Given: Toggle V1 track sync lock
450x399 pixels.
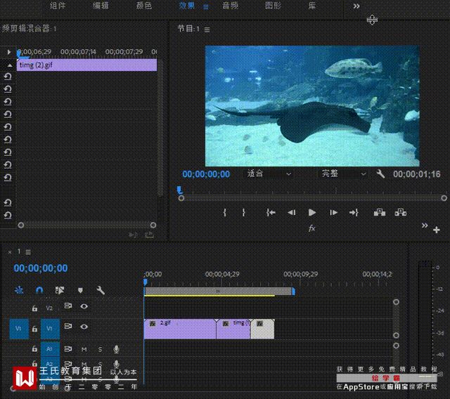Looking at the screenshot, I should pos(68,326).
